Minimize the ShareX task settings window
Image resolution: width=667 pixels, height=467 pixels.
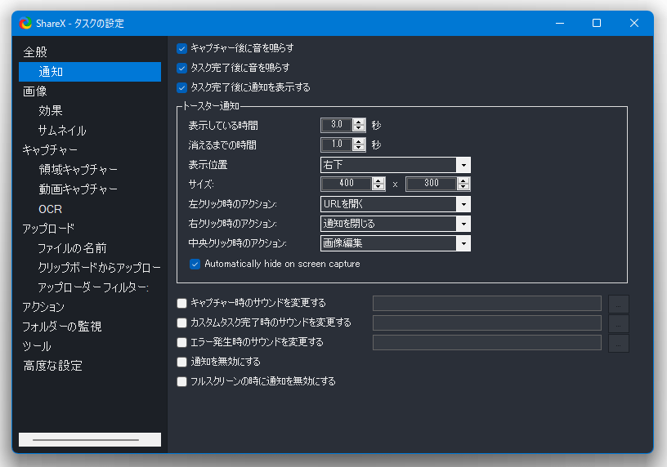coord(560,23)
